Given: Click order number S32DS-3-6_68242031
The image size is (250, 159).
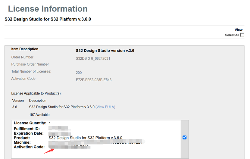Looking at the screenshot, I should pos(93,58).
